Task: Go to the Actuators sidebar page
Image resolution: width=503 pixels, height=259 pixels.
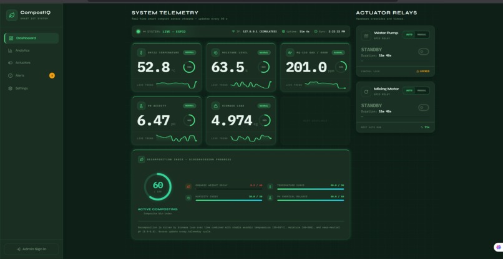Action: (x=31, y=63)
